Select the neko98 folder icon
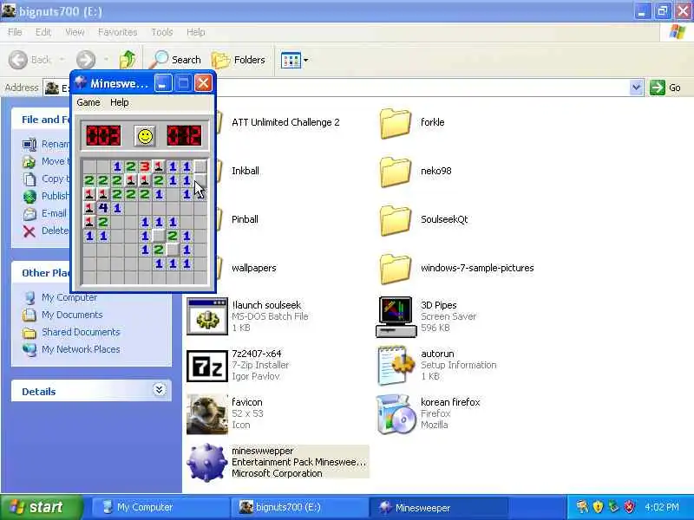 tap(395, 172)
